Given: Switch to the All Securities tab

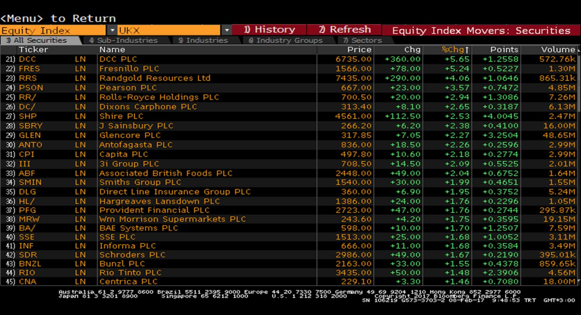Looking at the screenshot, I should (x=40, y=40).
